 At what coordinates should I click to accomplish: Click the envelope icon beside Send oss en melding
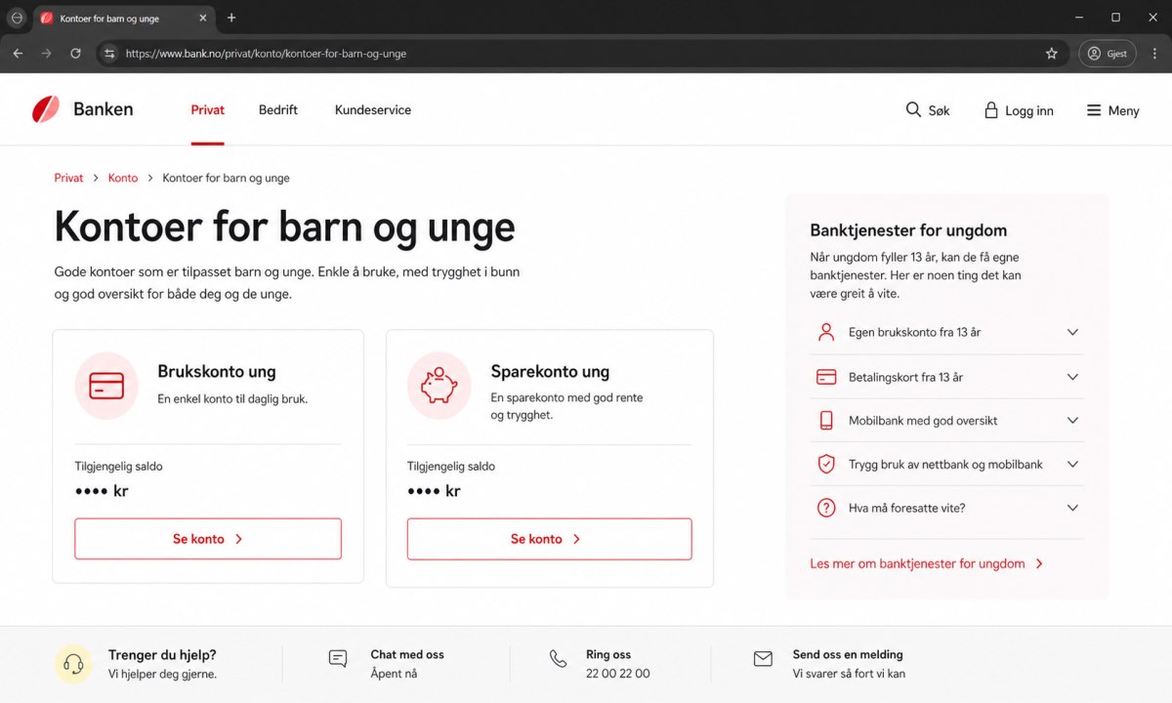coord(763,659)
